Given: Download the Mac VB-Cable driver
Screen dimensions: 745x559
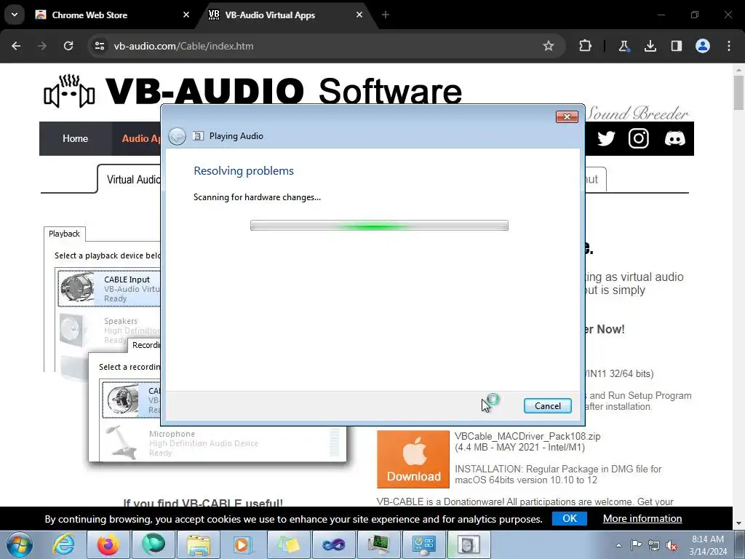Looking at the screenshot, I should click(x=413, y=459).
